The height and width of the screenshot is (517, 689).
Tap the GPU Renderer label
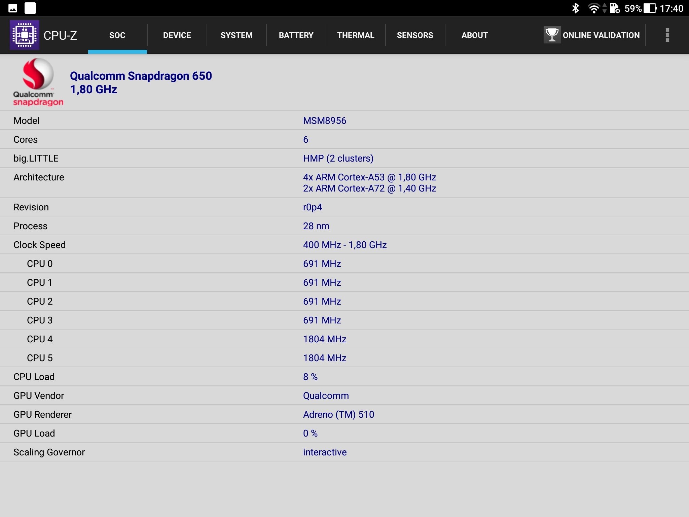coord(43,414)
